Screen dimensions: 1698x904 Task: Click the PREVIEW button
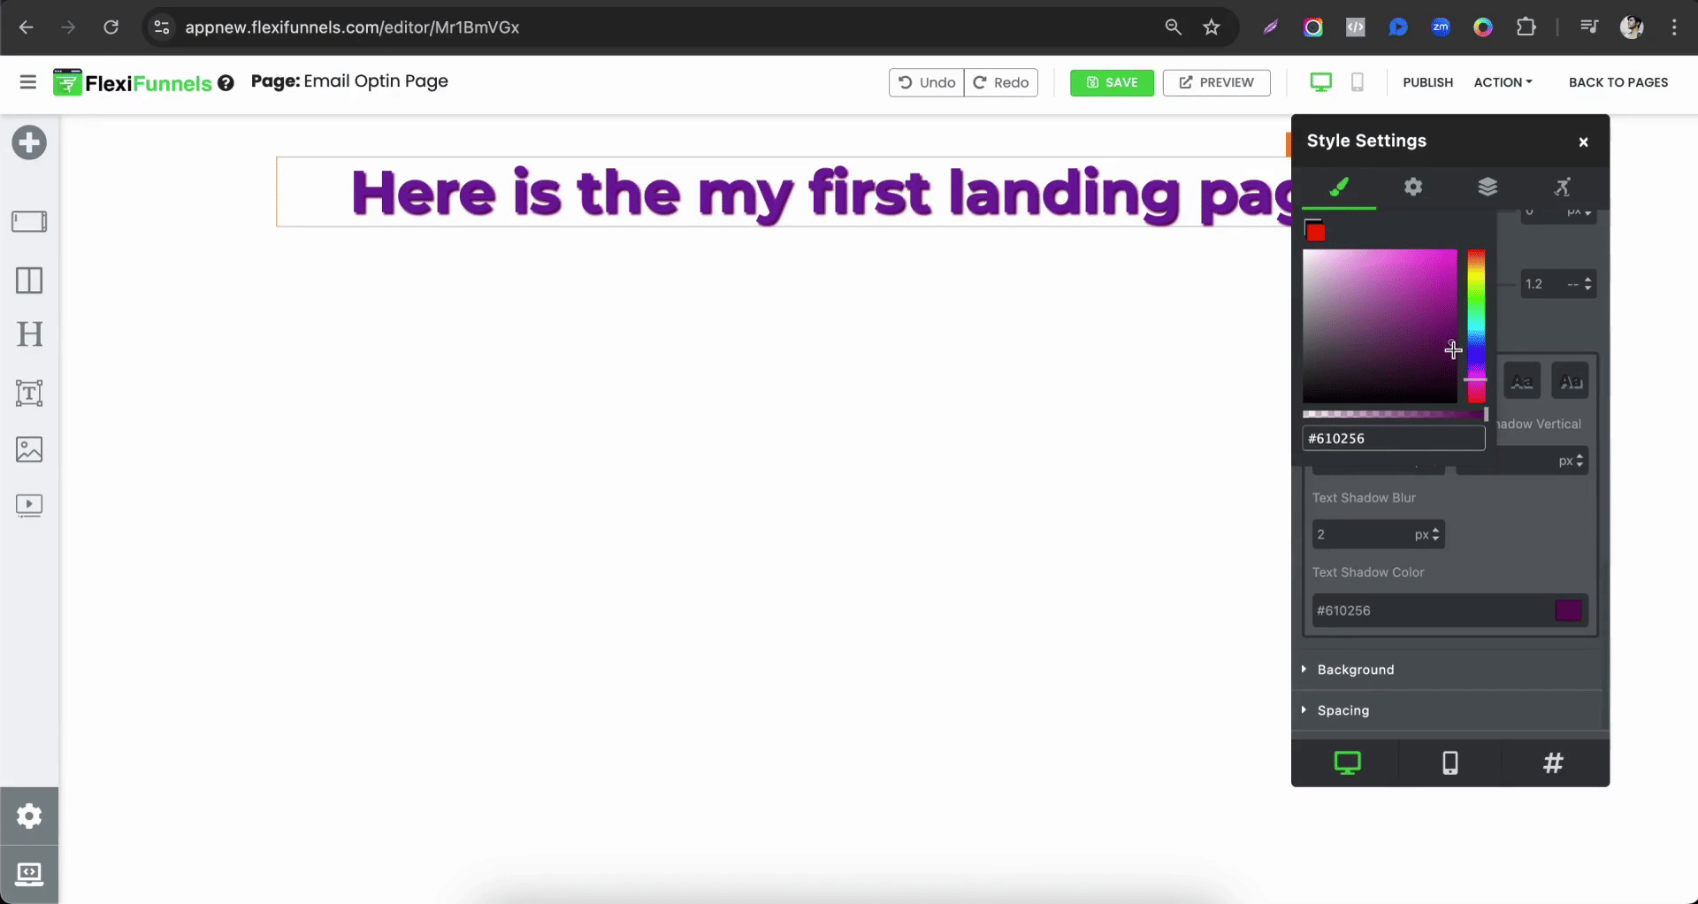click(x=1216, y=82)
